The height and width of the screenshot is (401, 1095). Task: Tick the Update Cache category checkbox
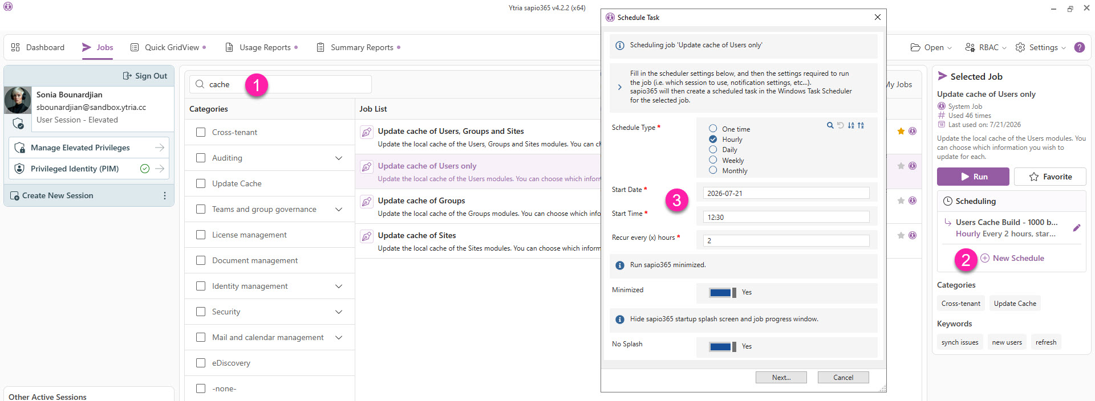[201, 183]
